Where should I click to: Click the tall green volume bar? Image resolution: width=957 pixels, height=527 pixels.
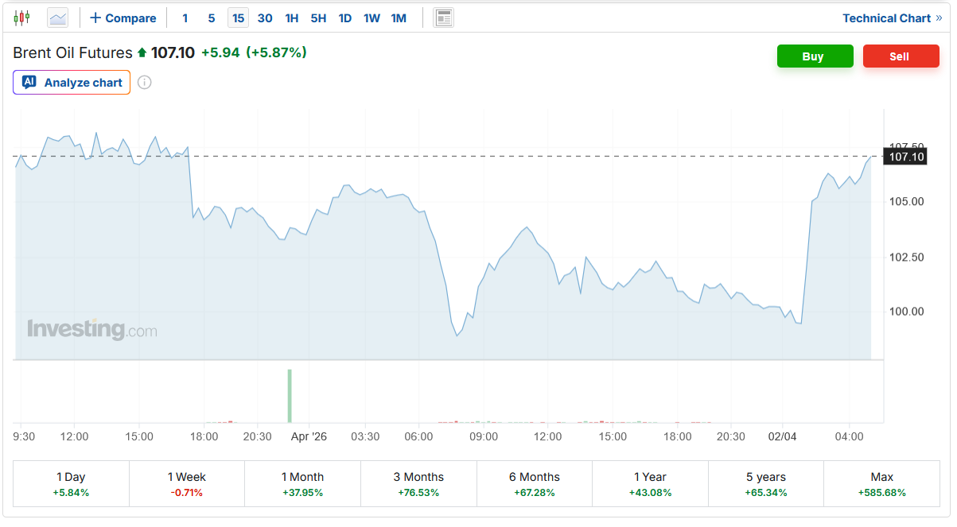[x=290, y=396]
